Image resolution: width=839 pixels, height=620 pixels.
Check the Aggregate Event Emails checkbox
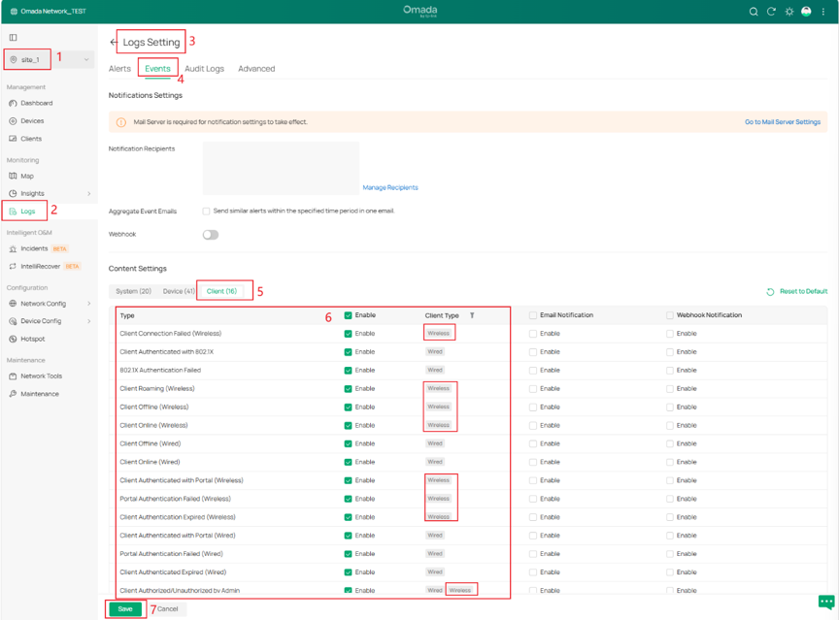coord(206,212)
